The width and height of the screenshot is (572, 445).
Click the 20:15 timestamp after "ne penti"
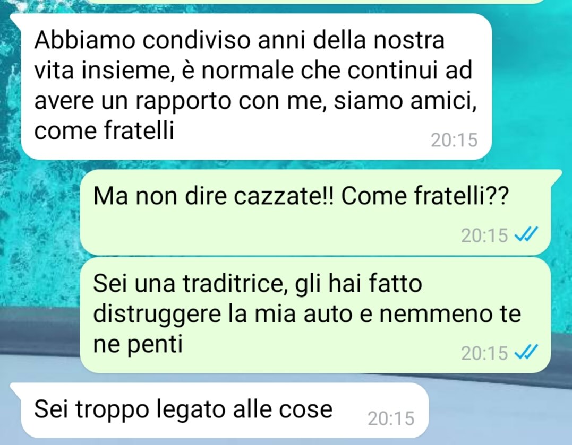coord(484,353)
